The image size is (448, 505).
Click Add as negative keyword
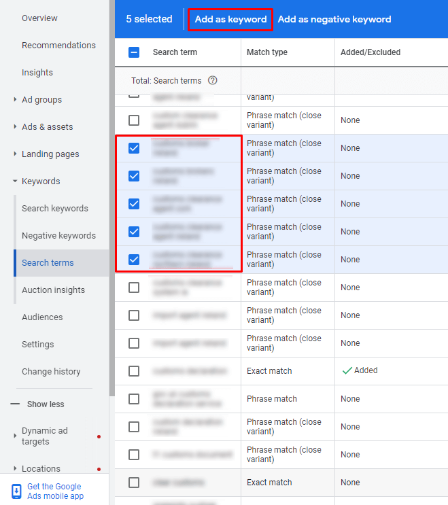[x=334, y=19]
